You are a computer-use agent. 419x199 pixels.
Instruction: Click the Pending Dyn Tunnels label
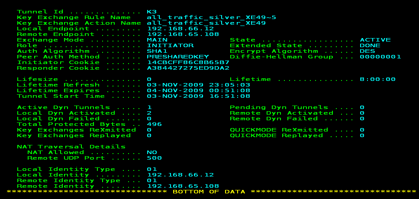(x=279, y=107)
